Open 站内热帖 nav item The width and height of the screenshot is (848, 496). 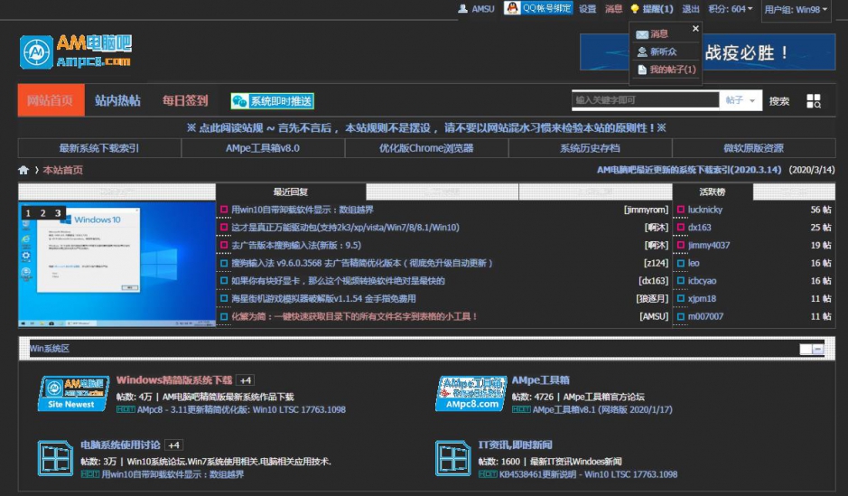117,100
